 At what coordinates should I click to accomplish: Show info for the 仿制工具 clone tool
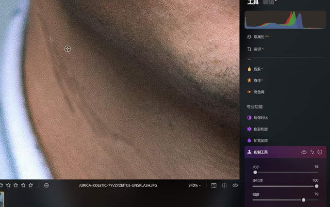click(x=320, y=152)
